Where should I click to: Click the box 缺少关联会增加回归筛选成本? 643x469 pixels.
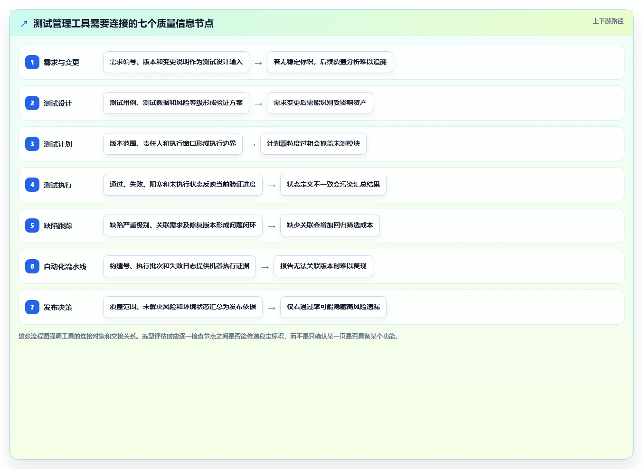330,225
